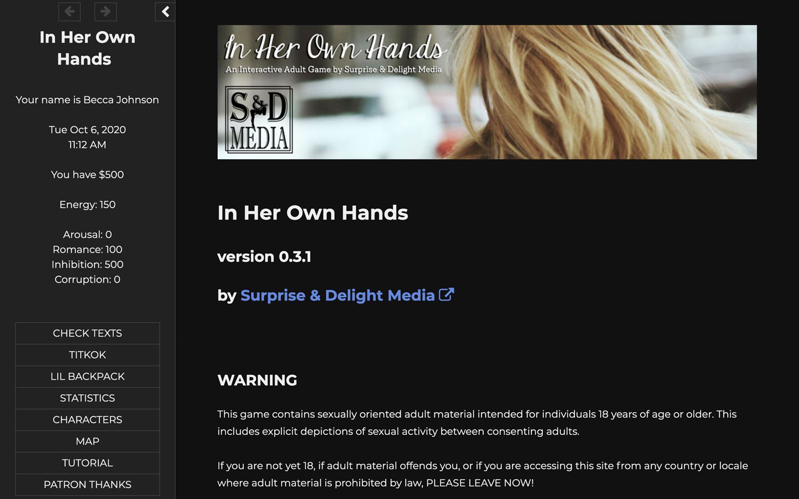Show the Map
This screenshot has height=499, width=799.
click(87, 442)
